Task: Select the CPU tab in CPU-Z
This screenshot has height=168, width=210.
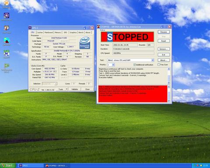Action: pyautogui.click(x=33, y=32)
